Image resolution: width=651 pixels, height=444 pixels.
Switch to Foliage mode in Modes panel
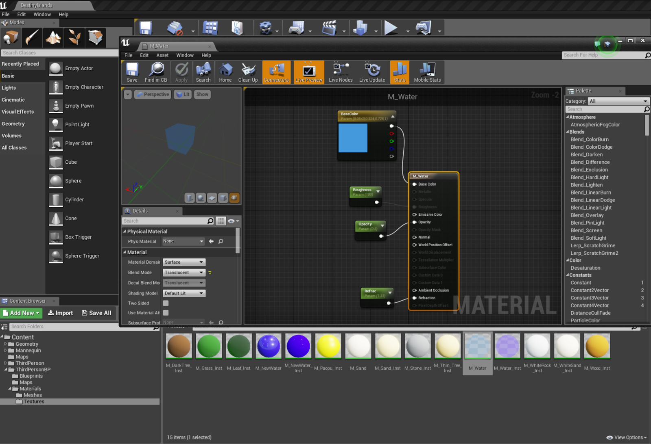(x=74, y=37)
